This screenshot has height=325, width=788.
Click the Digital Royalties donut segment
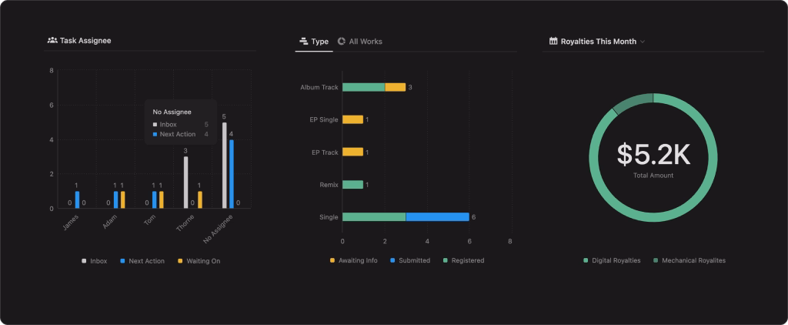pos(653,217)
